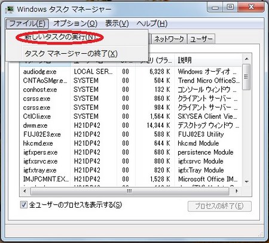Image resolution: width=269 pixels, height=243 pixels.
Task: Select the igfxpers.exe process row
Action: coord(130,152)
